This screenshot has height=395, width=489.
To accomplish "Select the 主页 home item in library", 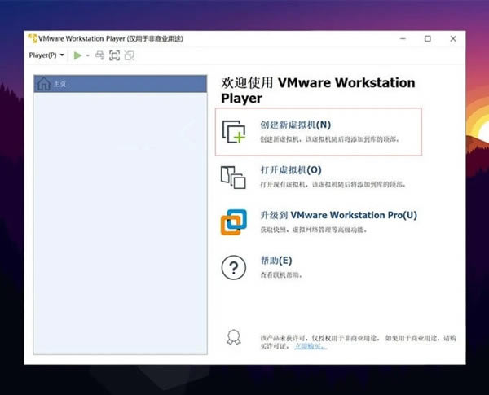I will [x=120, y=84].
